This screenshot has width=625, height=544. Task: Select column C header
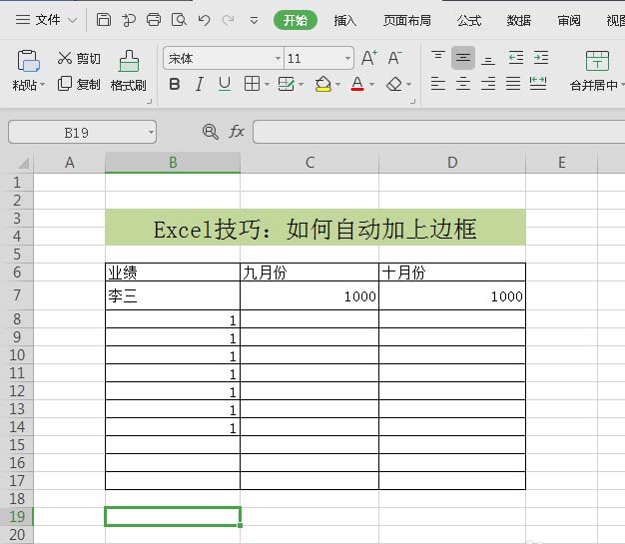point(310,163)
